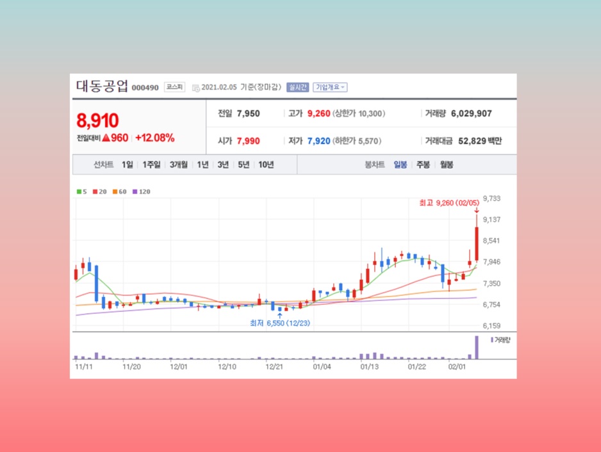601x452 pixels.
Task: Click the 코스피 market badge
Action: (174, 87)
